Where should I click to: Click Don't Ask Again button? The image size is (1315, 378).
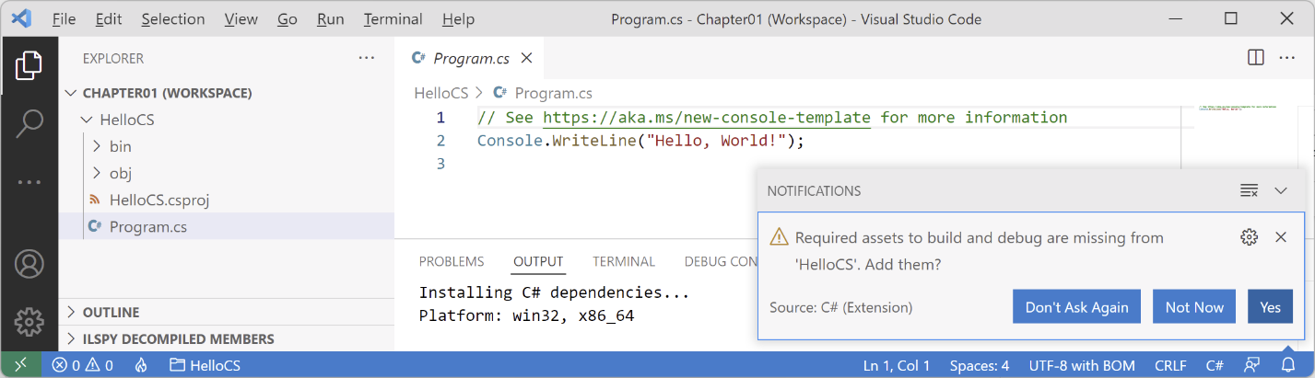click(x=1076, y=307)
